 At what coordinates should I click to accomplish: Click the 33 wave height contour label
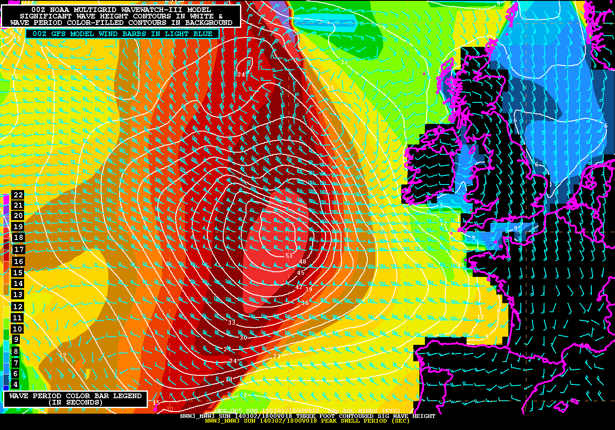[x=231, y=322]
